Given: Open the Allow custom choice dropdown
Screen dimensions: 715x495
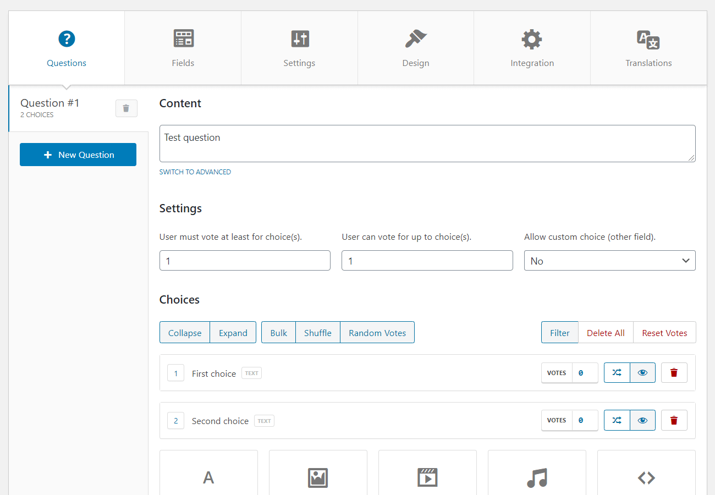Looking at the screenshot, I should [x=609, y=261].
